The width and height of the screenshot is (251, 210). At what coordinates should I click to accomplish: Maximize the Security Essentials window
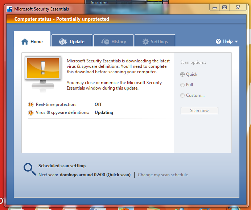[x=225, y=8]
